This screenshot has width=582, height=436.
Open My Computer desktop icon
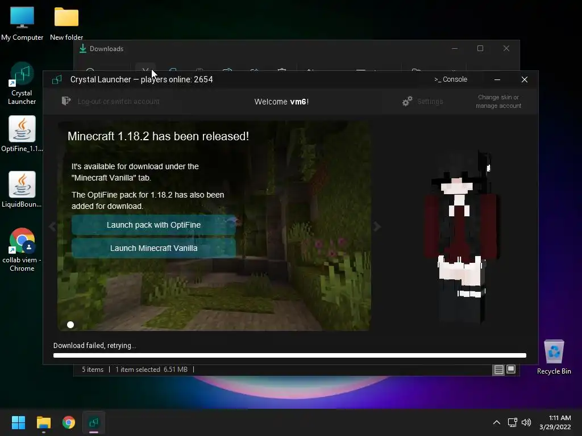pyautogui.click(x=22, y=23)
